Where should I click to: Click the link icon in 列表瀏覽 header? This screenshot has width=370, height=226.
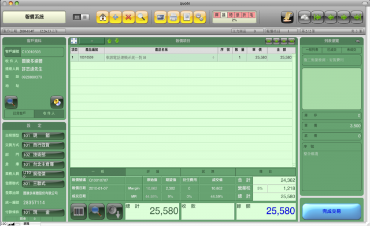(x=358, y=41)
